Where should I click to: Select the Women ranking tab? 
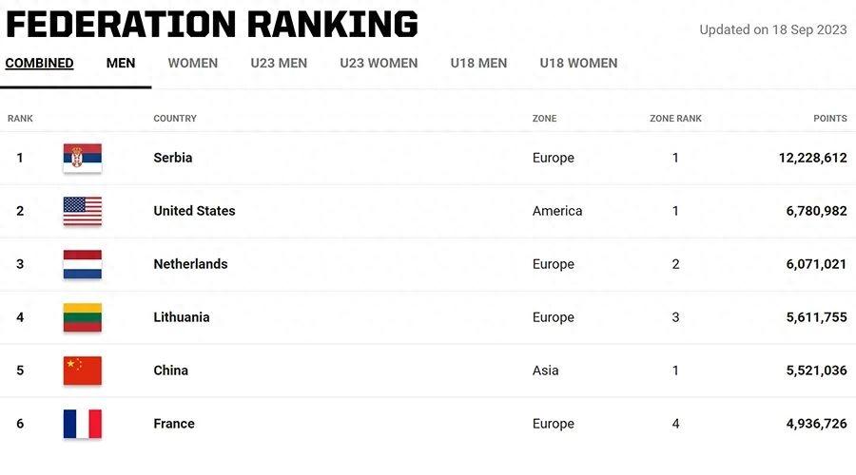(193, 64)
